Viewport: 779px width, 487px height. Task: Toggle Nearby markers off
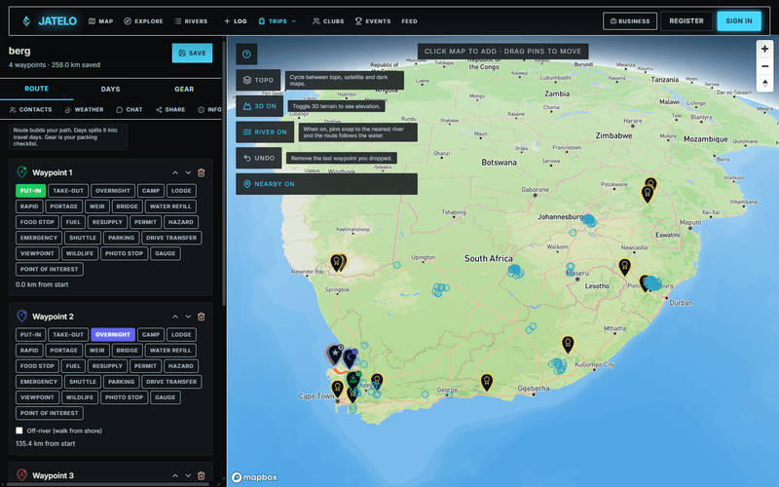326,184
